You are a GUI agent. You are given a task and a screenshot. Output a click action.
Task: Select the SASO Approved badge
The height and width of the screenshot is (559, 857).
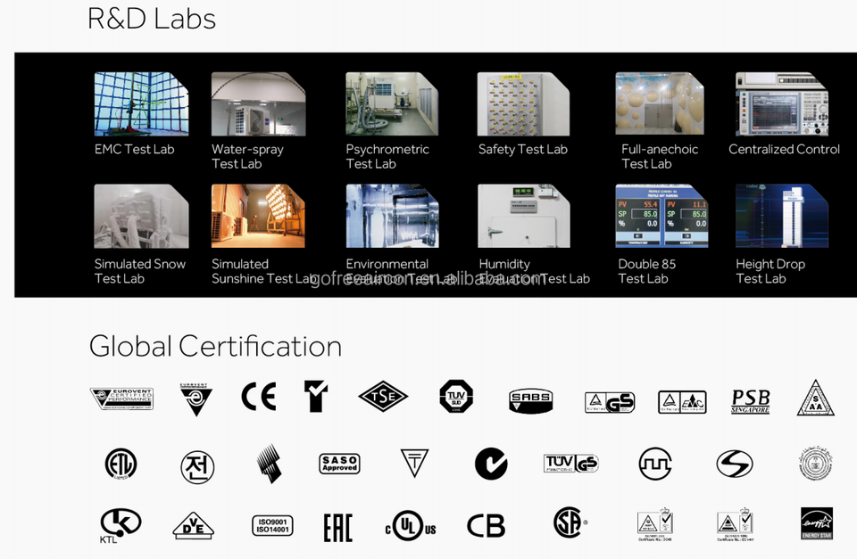(339, 464)
